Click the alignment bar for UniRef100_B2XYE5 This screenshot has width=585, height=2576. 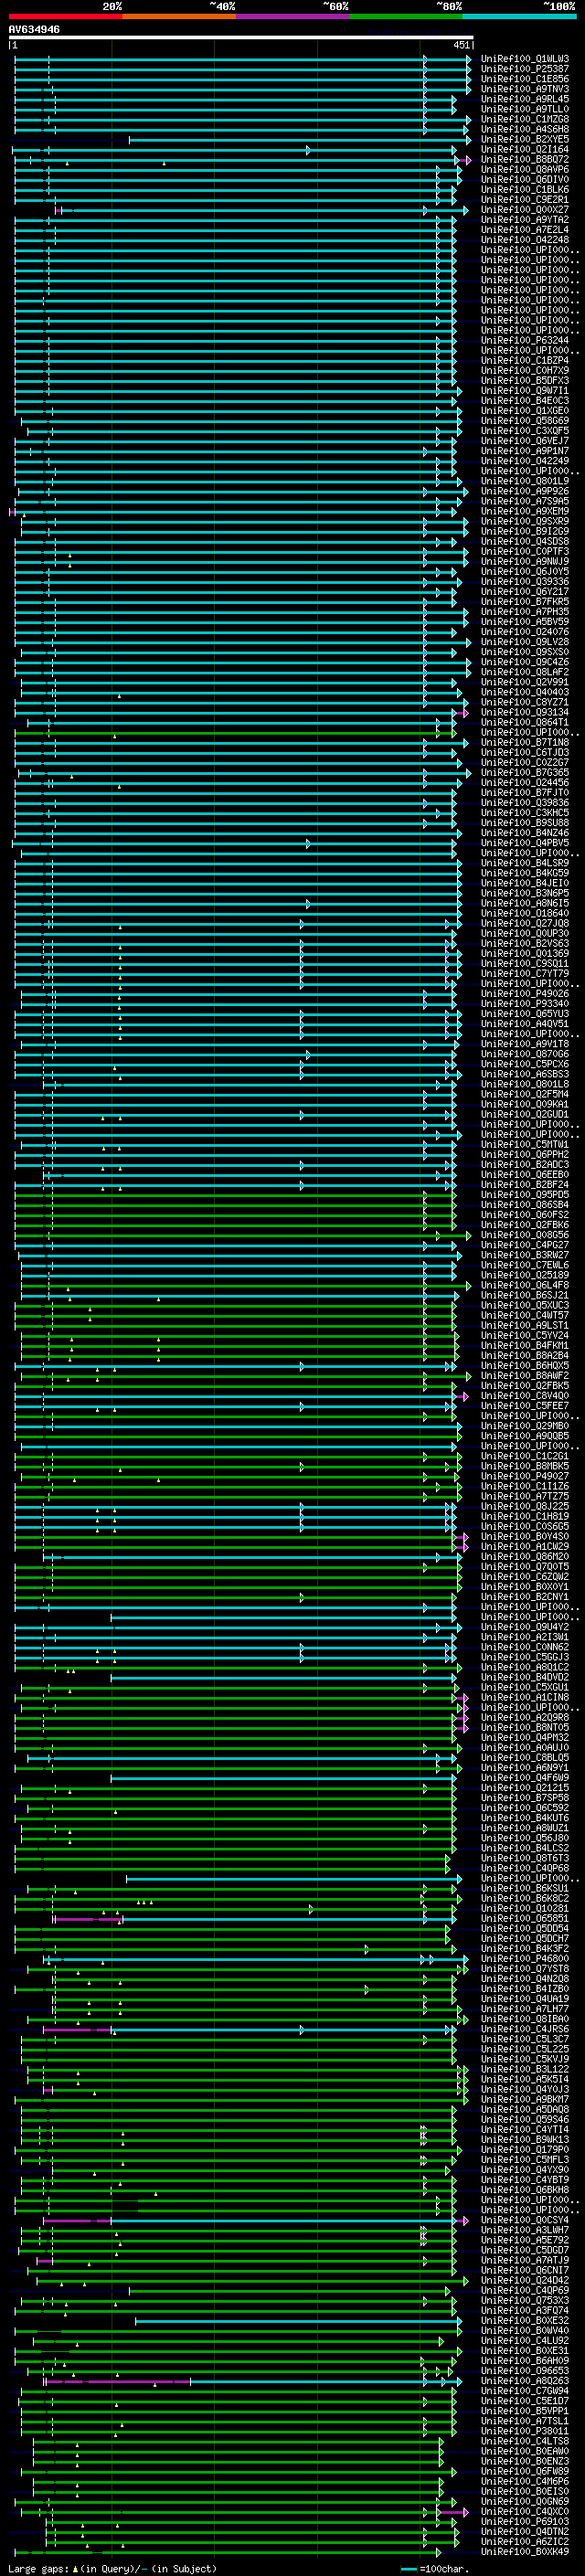click(x=298, y=140)
